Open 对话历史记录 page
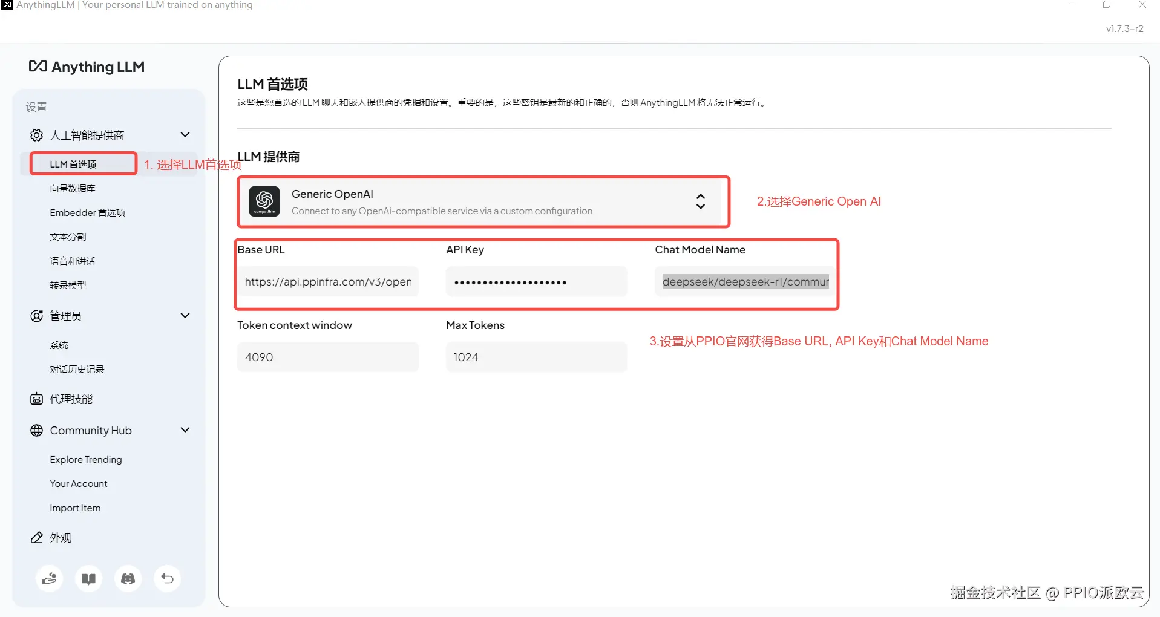Screen dimensions: 1160x617 coord(77,369)
